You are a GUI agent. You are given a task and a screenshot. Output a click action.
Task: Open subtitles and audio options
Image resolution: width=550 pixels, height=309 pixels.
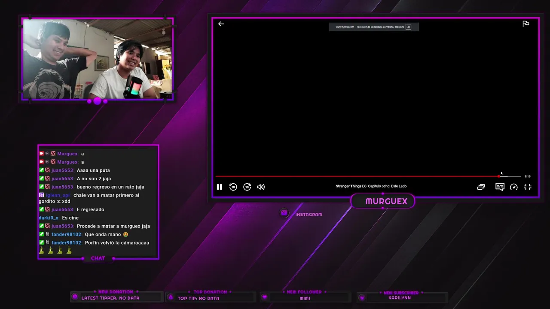pyautogui.click(x=500, y=187)
